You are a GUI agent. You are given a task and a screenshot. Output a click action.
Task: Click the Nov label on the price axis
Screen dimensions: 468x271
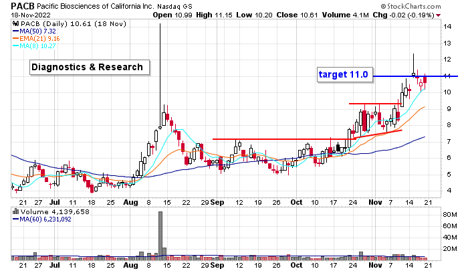click(375, 202)
